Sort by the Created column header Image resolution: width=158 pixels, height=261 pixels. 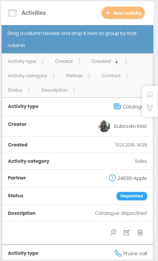click(101, 61)
